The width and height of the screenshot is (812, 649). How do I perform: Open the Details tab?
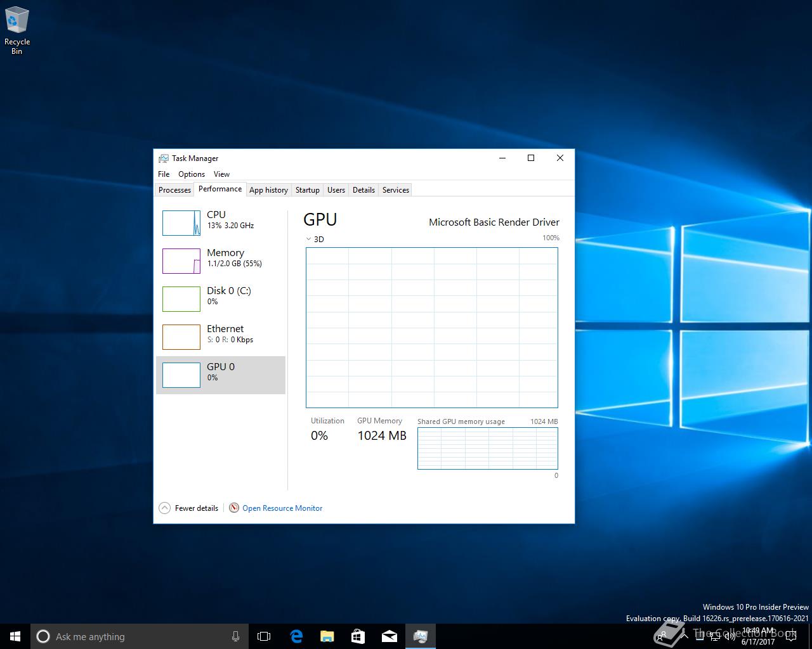(363, 190)
